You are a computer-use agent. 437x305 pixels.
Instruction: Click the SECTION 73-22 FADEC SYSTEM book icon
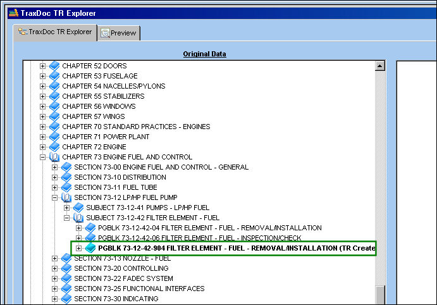(66, 278)
